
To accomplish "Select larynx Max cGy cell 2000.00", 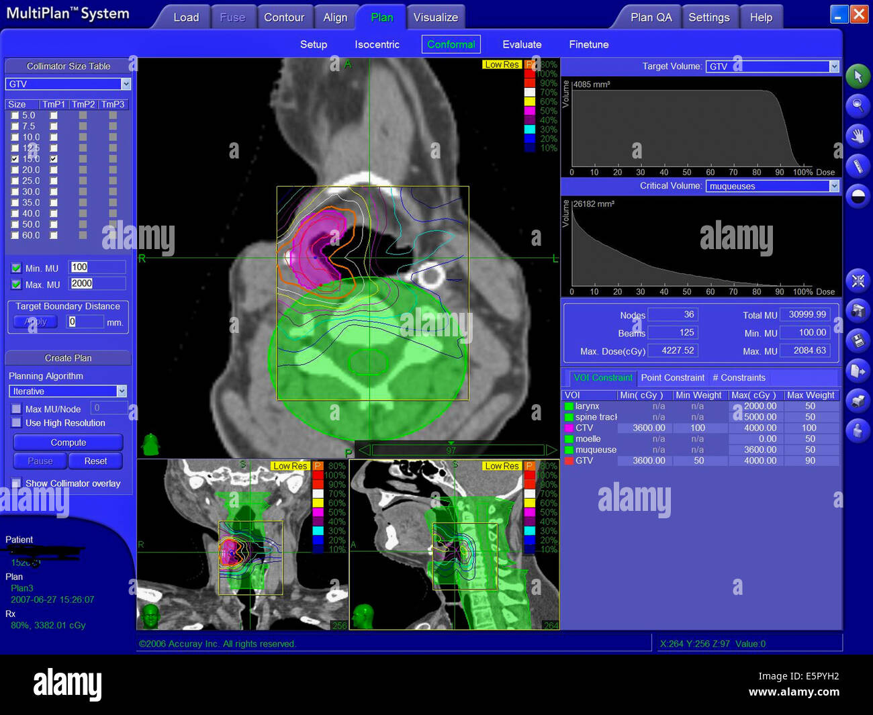I will point(755,406).
